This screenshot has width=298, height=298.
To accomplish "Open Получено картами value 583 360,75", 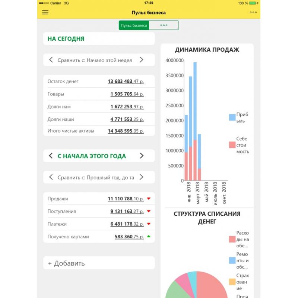I will 129,237.
